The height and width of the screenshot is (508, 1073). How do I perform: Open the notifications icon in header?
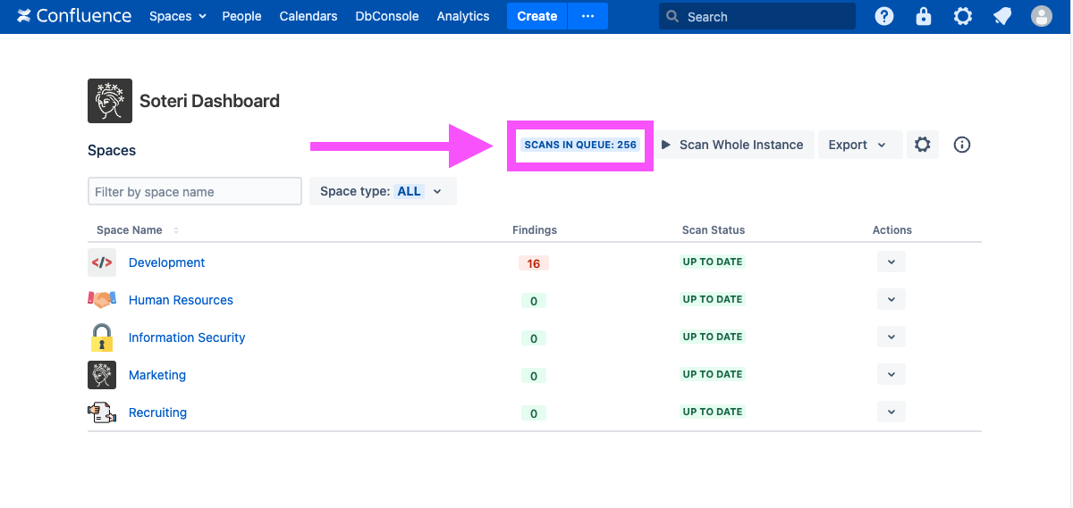(x=1002, y=16)
